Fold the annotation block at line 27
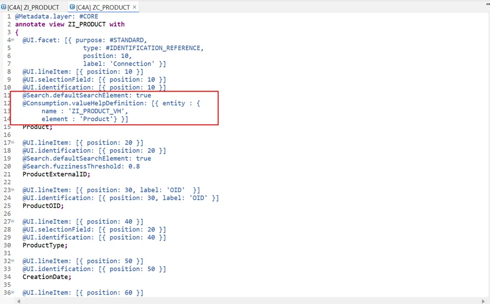This screenshot has width=490, height=304. pos(12,222)
